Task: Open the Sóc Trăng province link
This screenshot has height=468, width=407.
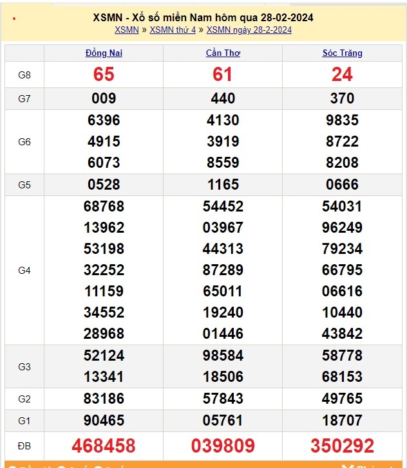Action: [342, 53]
